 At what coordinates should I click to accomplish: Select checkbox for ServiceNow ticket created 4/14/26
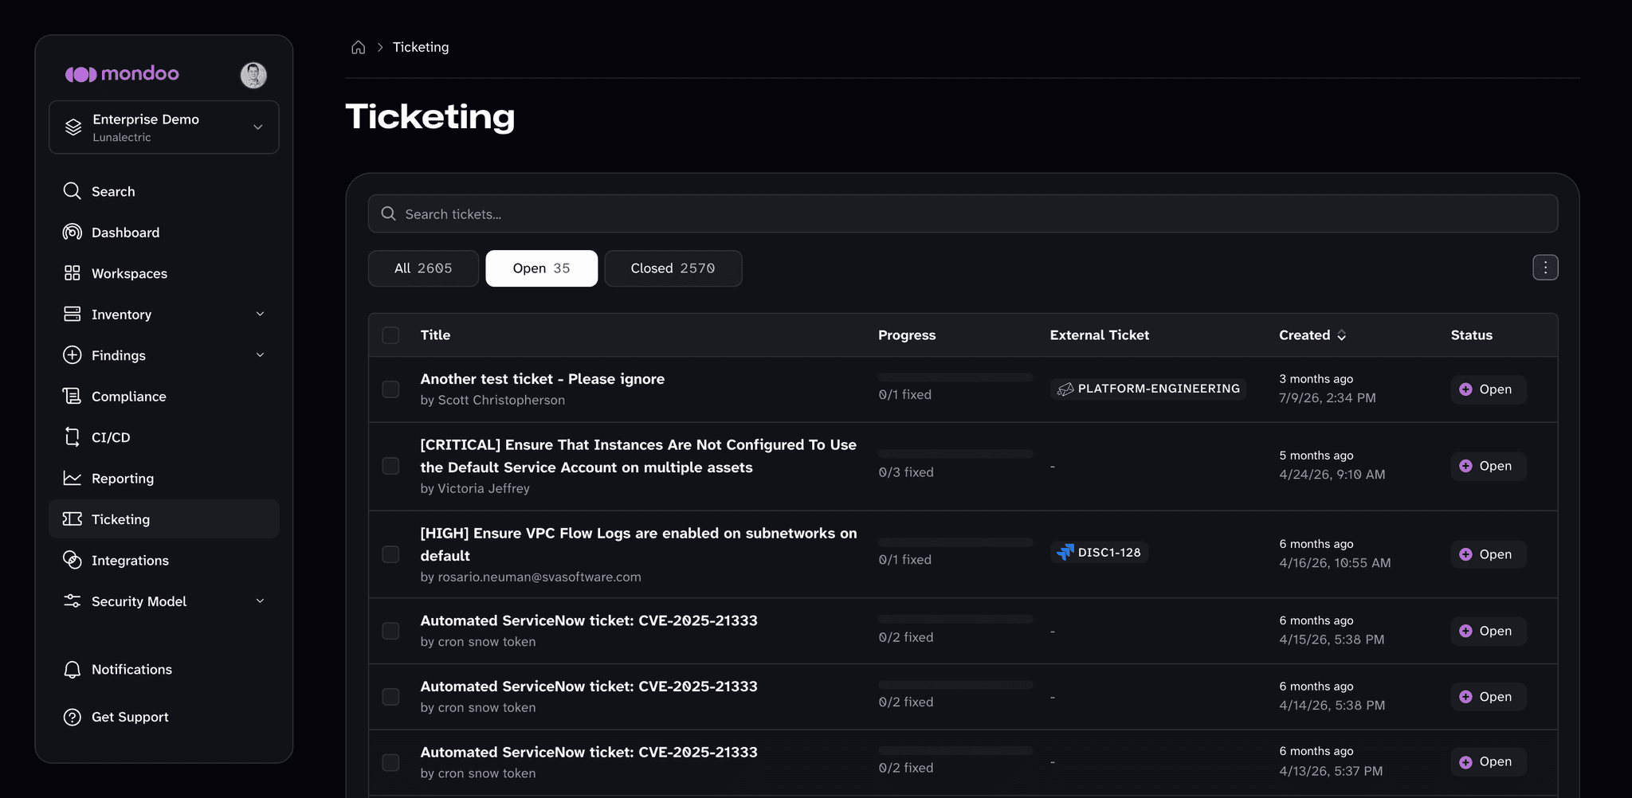[390, 697]
